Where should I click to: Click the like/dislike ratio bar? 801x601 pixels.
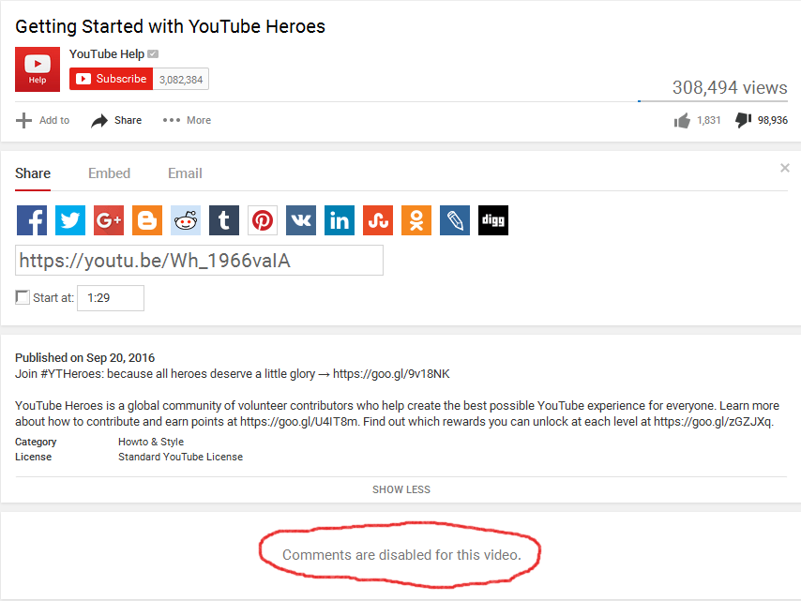(713, 101)
